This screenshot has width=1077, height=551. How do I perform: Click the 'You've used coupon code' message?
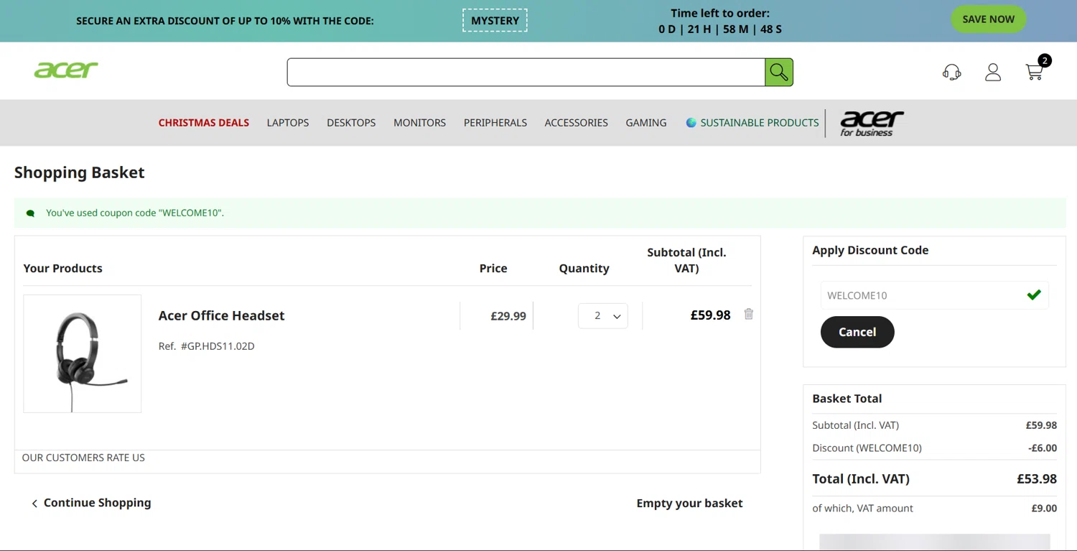pyautogui.click(x=135, y=213)
